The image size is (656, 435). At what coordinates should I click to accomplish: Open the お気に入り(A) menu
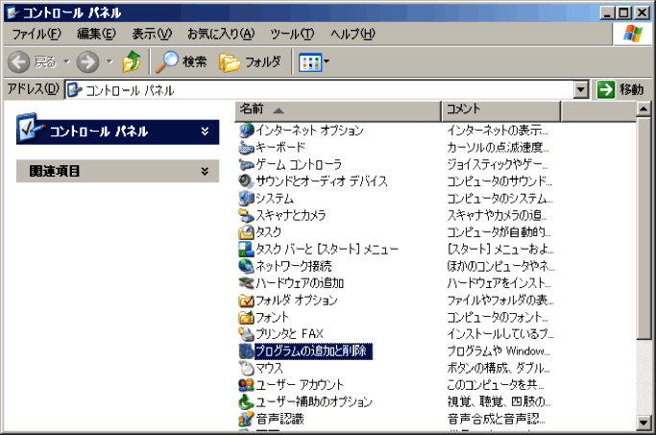(x=221, y=34)
